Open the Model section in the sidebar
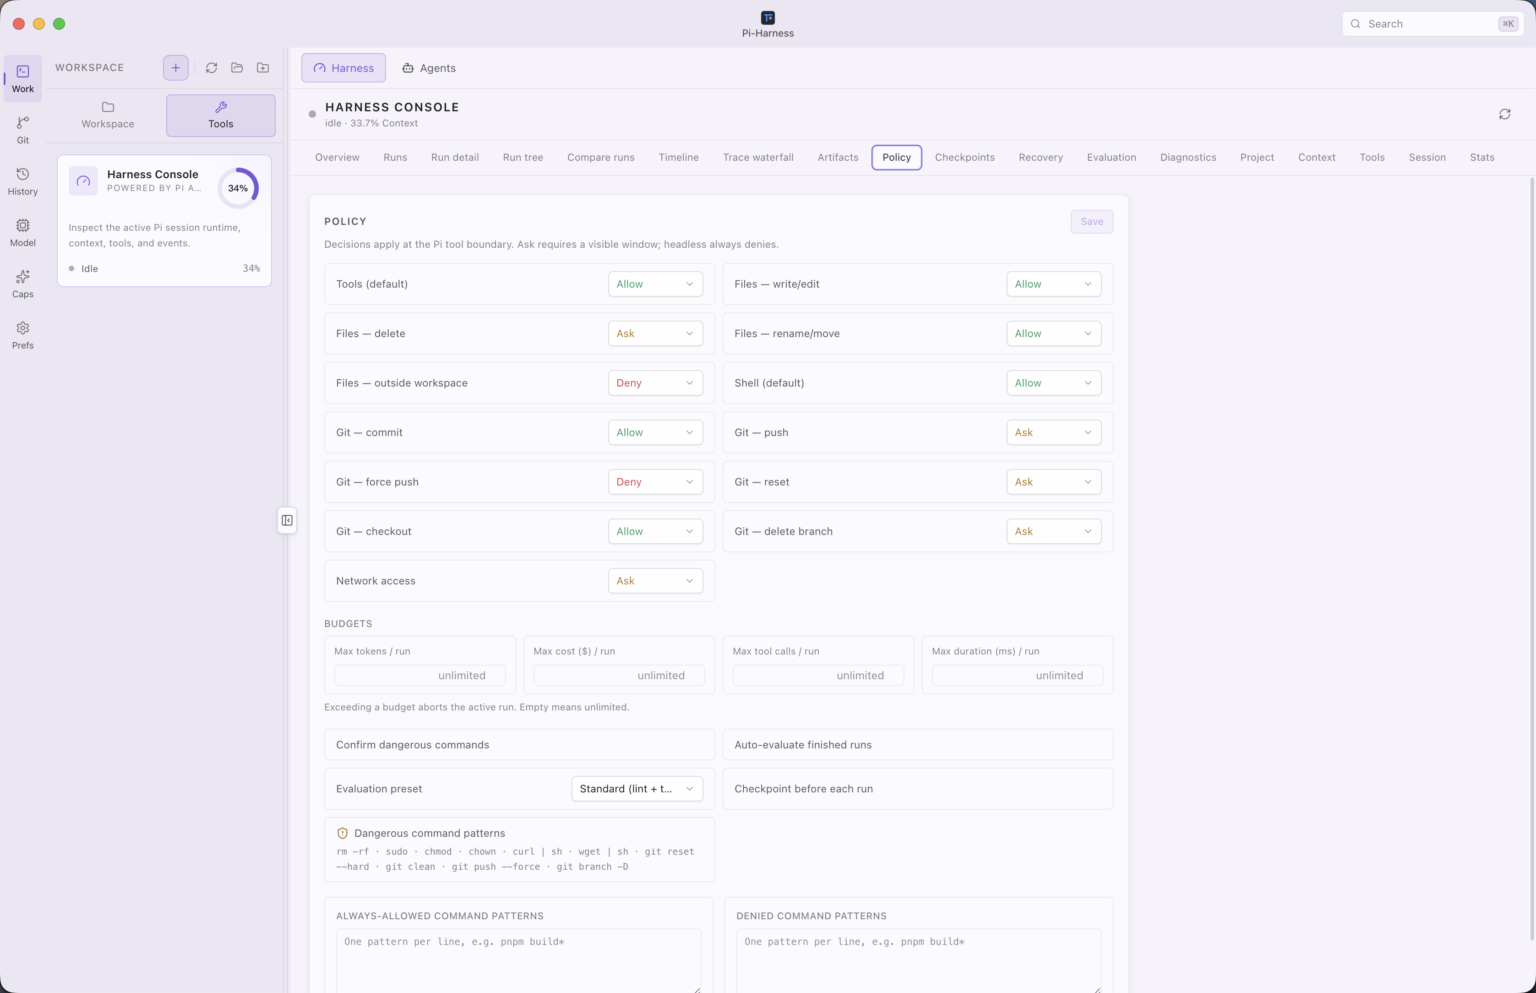This screenshot has height=993, width=1536. (x=22, y=233)
